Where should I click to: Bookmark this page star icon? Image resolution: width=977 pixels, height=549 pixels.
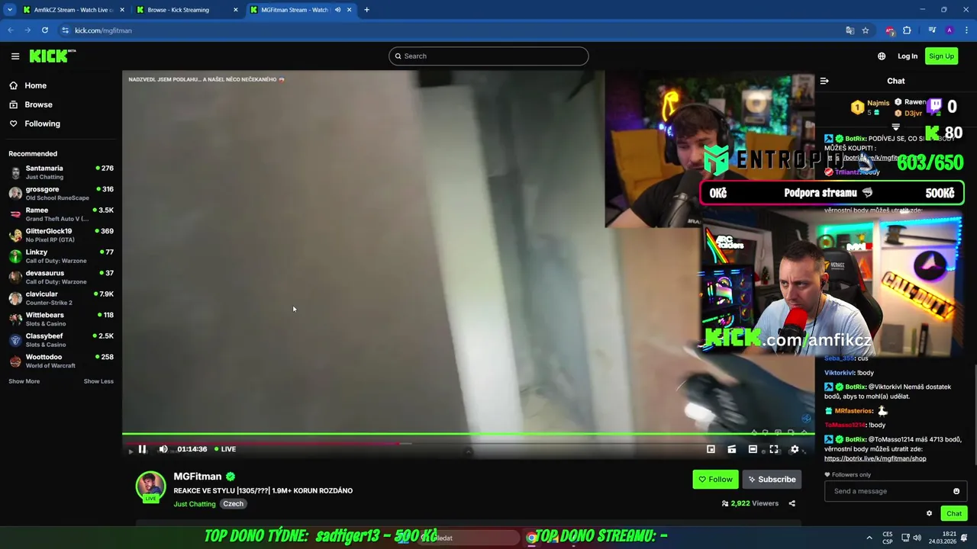(x=866, y=30)
